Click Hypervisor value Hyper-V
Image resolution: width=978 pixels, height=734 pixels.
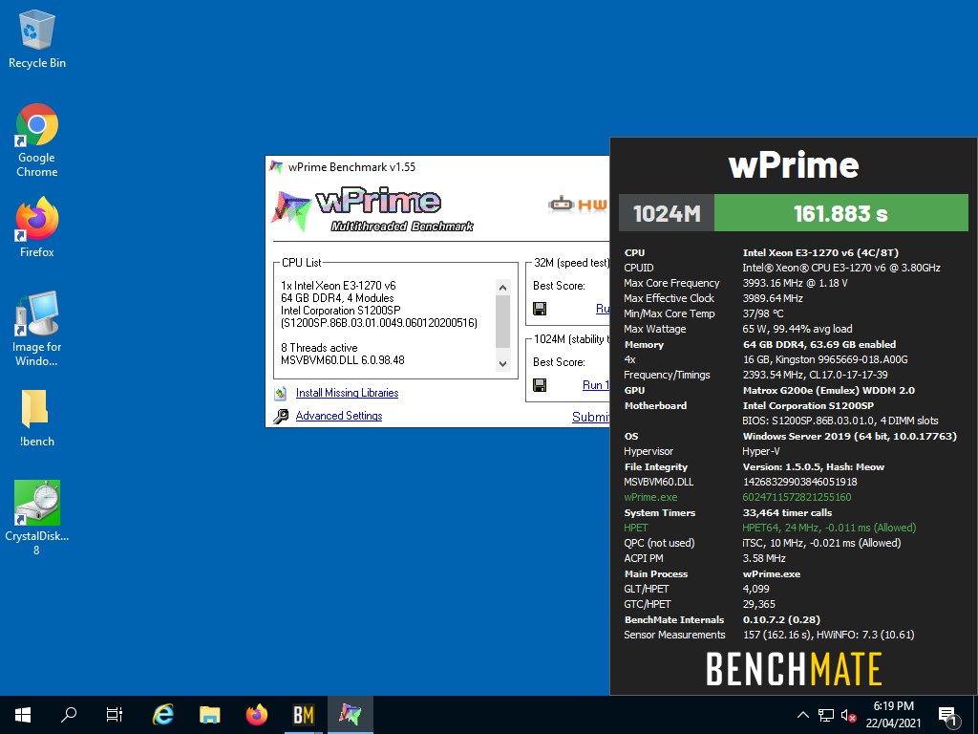(761, 451)
